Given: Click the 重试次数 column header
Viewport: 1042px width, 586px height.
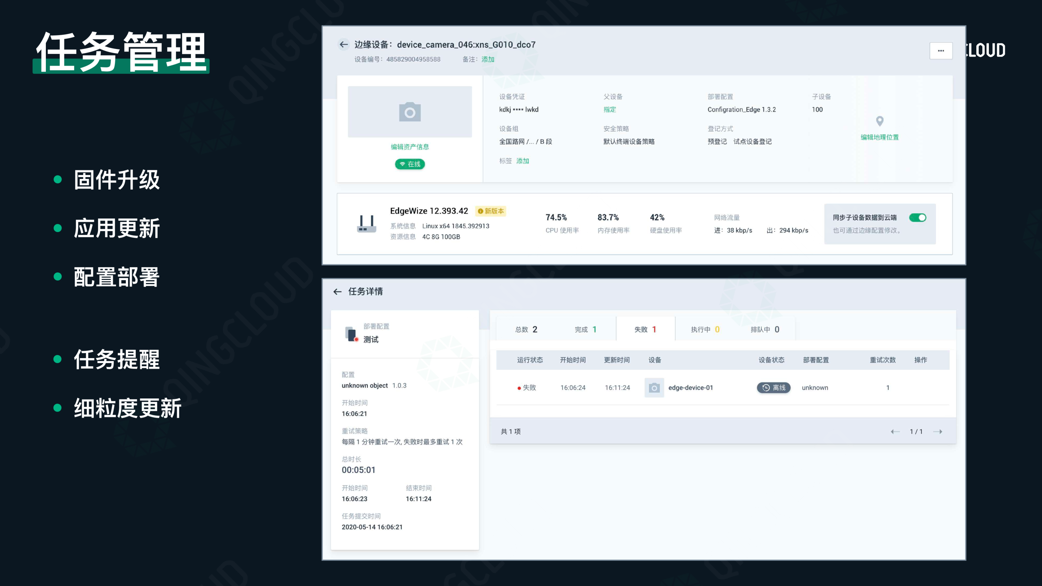Looking at the screenshot, I should 883,360.
